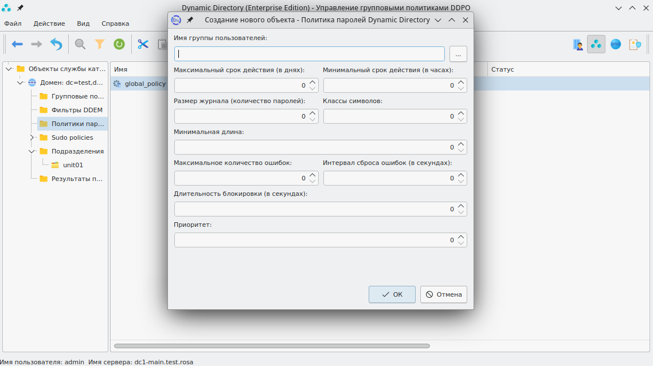The height and width of the screenshot is (366, 653).
Task: Click the orange funnel filter icon
Action: pyautogui.click(x=100, y=44)
